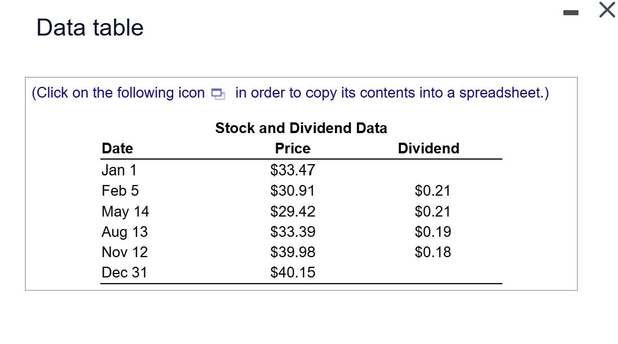The height and width of the screenshot is (344, 618).
Task: Select the Nov 12 price $39.98
Action: 293,252
